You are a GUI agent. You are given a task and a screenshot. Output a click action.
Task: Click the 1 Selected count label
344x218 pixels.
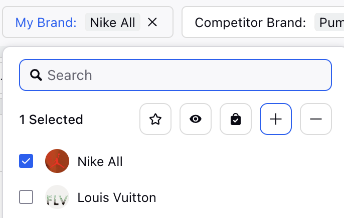pyautogui.click(x=51, y=119)
